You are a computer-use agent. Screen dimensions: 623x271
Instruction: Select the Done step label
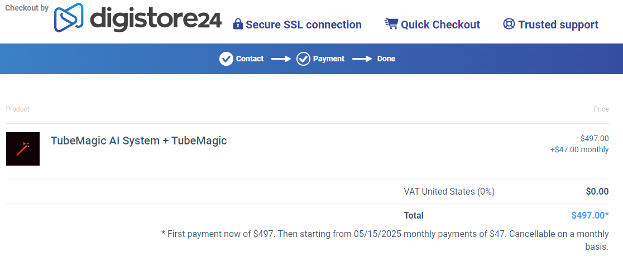coord(386,59)
